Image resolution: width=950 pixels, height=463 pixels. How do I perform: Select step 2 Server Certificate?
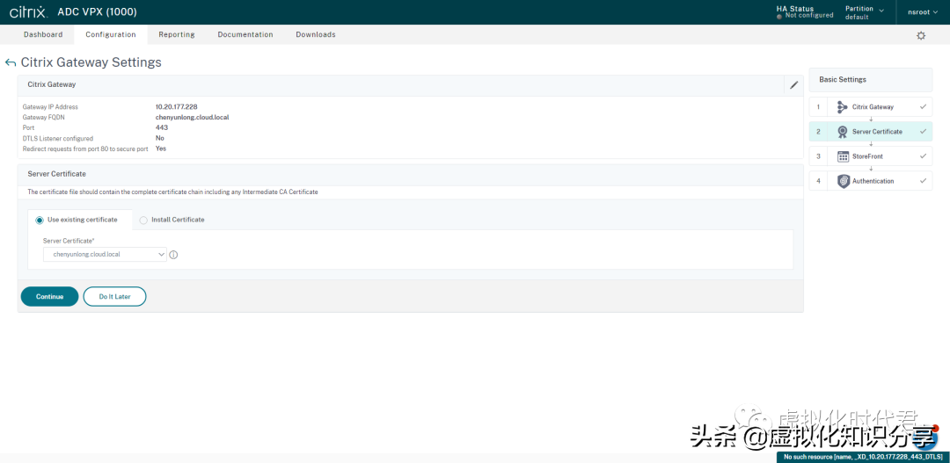(871, 131)
